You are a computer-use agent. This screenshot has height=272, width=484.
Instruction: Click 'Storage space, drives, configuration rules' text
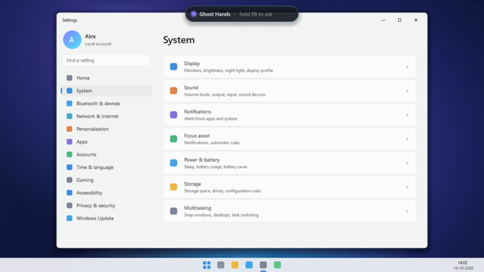coord(222,191)
